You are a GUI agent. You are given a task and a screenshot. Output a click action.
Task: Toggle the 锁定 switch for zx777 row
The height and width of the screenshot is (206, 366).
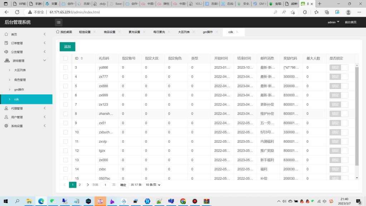(338, 77)
